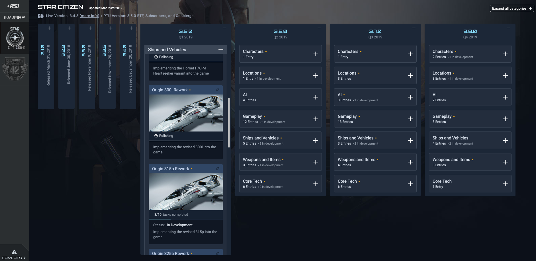Expand Characters category in 3.6.0
The height and width of the screenshot is (261, 536).
click(x=316, y=54)
